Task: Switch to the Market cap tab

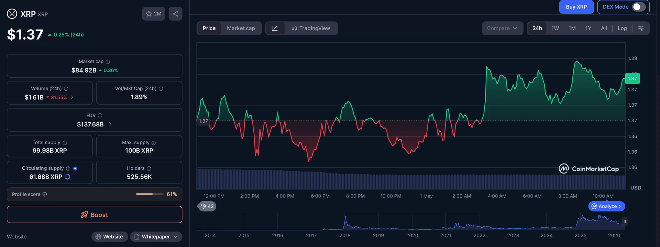Action: 241,28
